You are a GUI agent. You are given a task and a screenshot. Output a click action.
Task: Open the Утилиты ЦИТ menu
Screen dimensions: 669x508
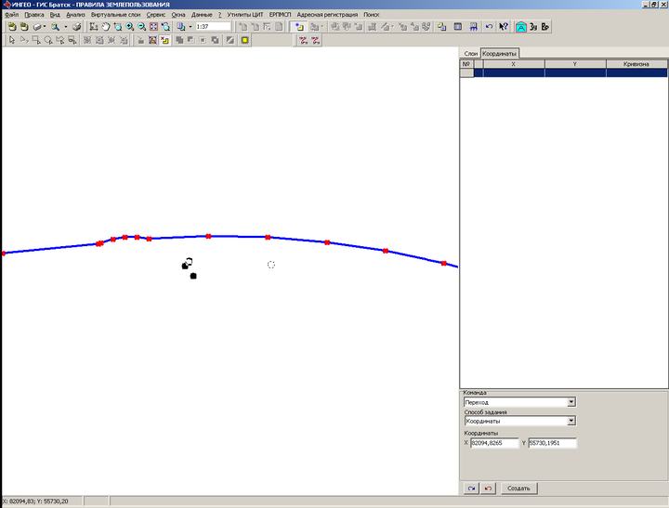click(x=245, y=15)
